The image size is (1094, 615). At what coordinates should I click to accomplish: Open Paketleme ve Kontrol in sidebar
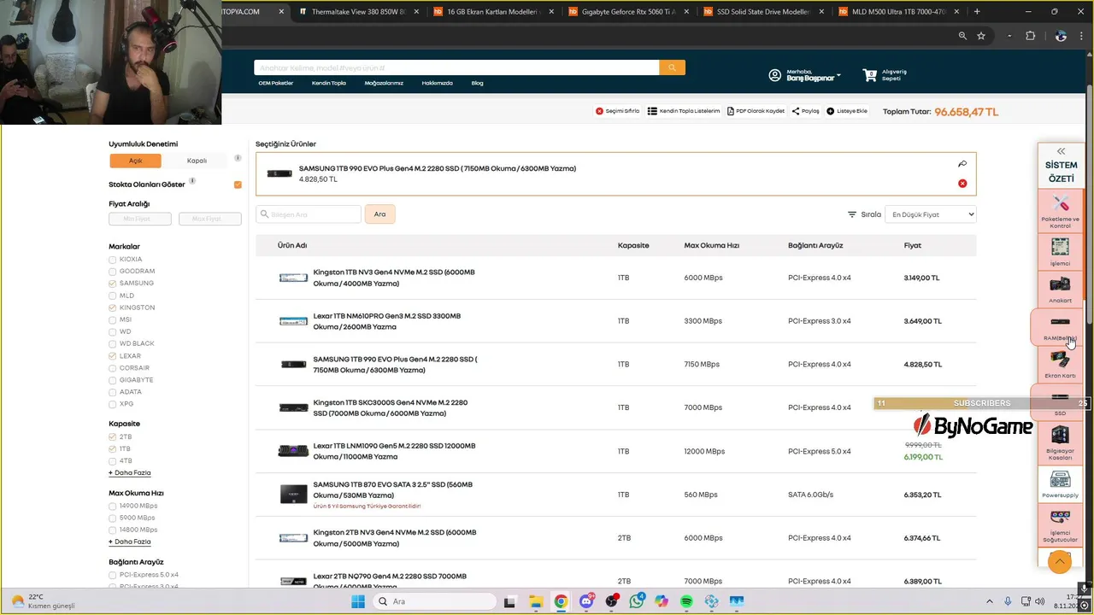[1061, 211]
